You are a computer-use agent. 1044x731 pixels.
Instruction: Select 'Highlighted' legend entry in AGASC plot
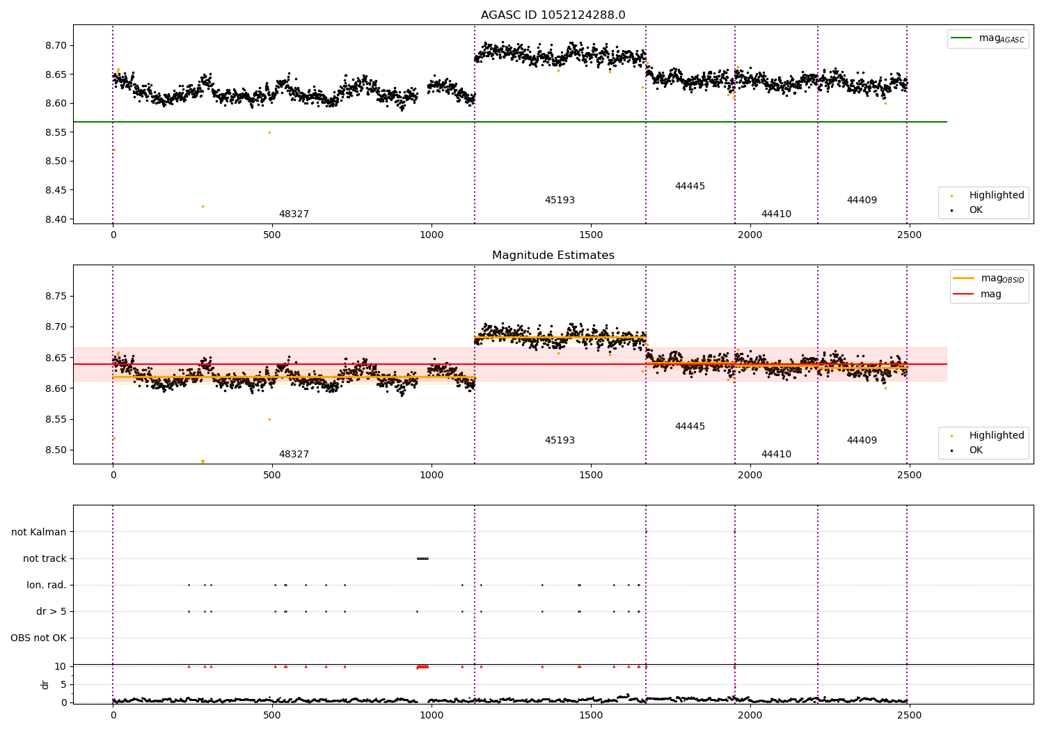[997, 196]
